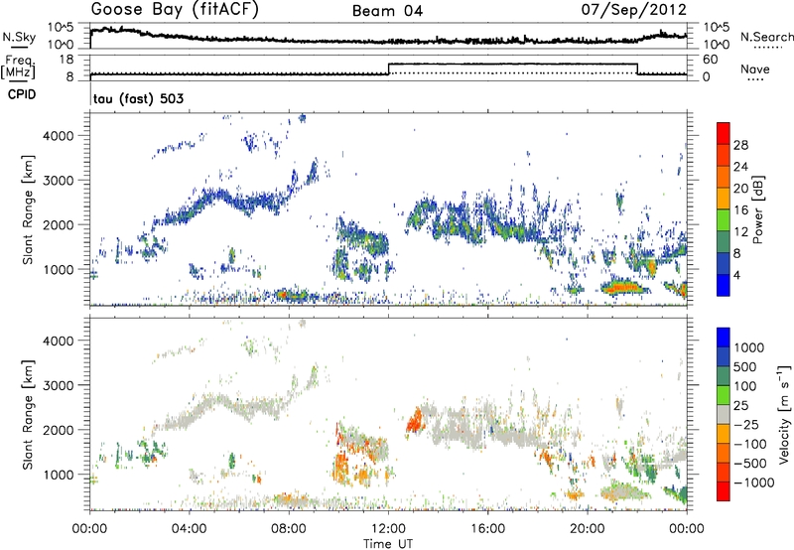The width and height of the screenshot is (794, 550).
Task: Select the date '07/Sep/2012'
Action: pos(634,9)
